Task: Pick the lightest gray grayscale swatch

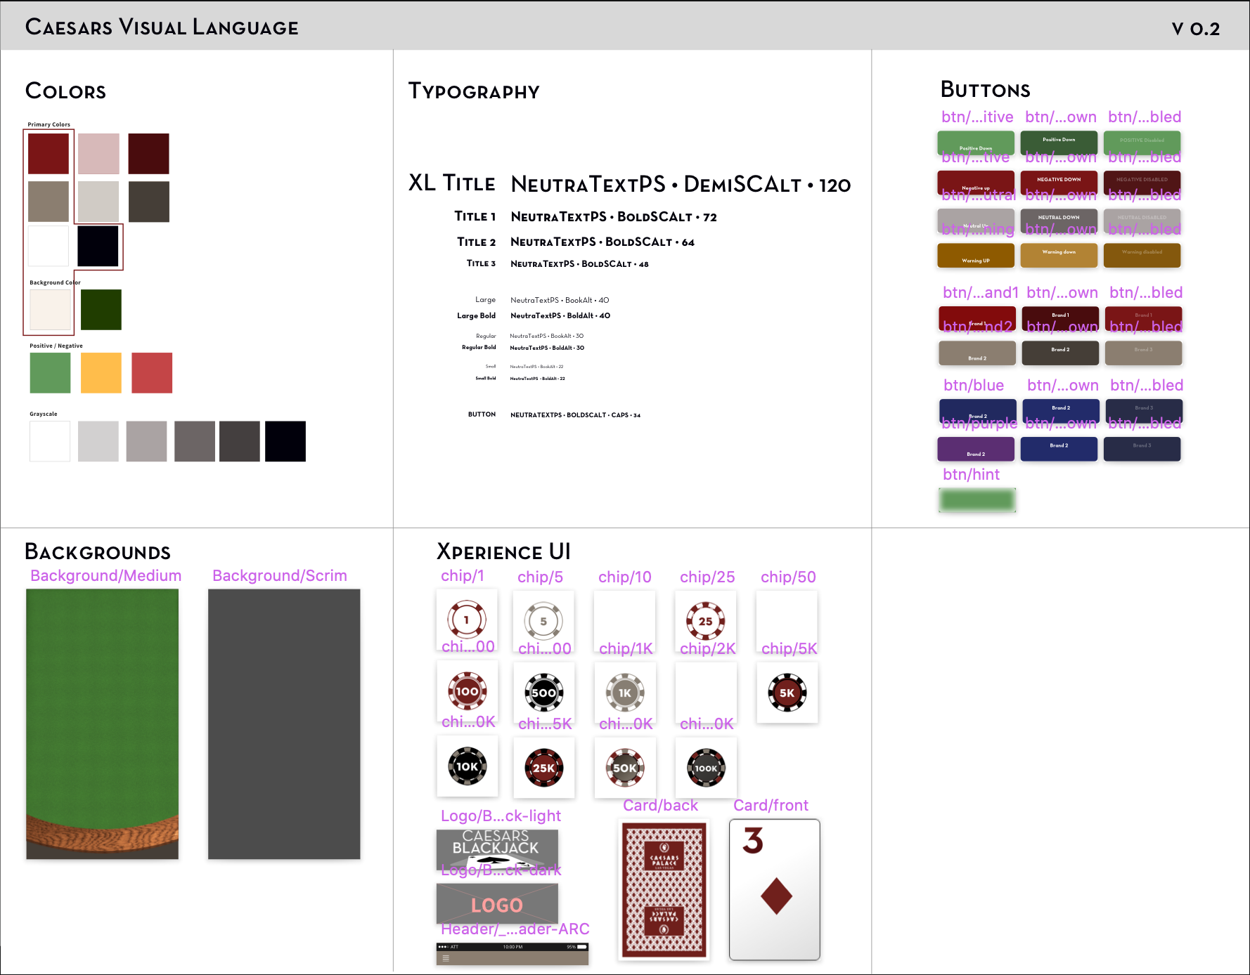Action: point(98,441)
